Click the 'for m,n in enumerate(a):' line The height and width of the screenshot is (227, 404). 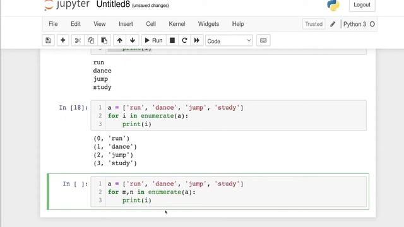tap(151, 192)
